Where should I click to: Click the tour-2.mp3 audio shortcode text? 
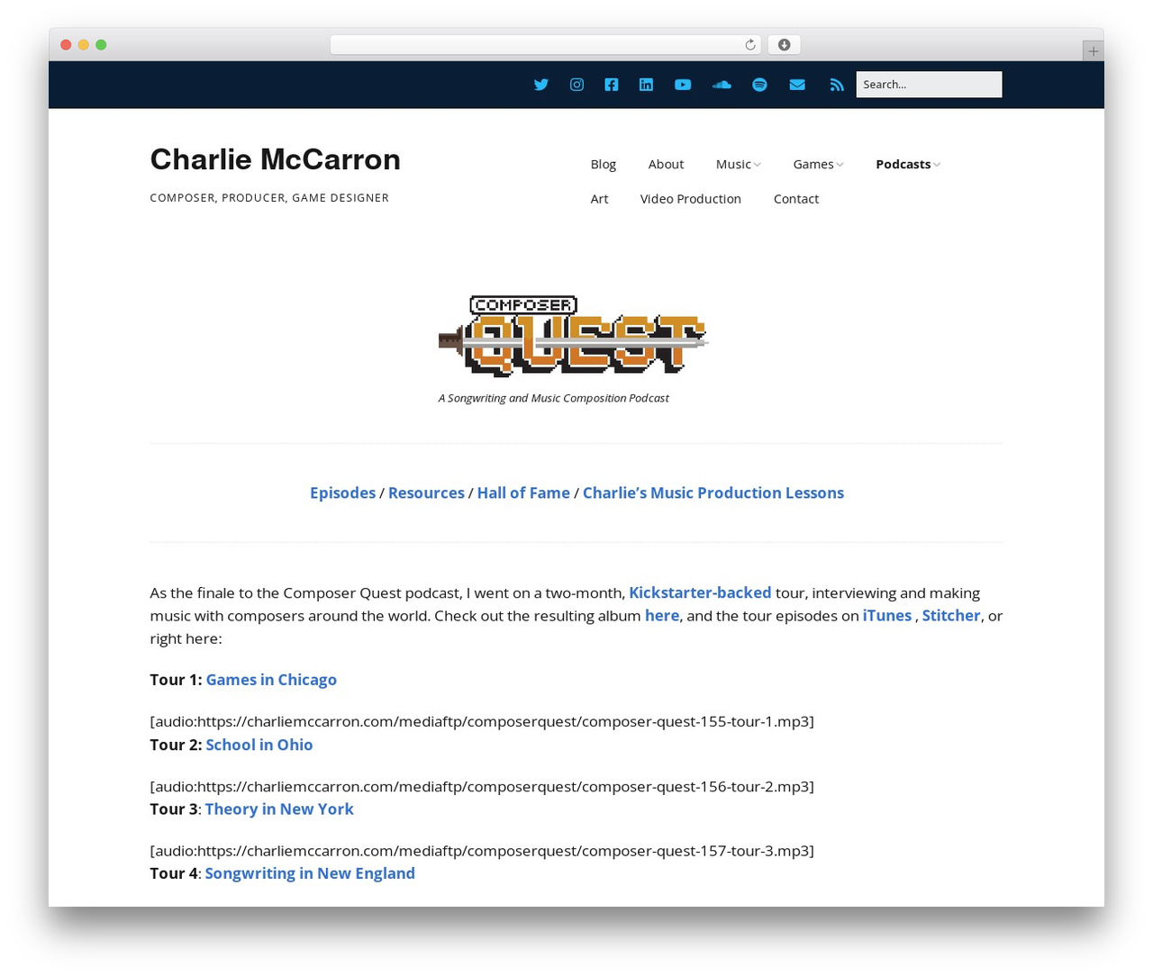tap(482, 786)
